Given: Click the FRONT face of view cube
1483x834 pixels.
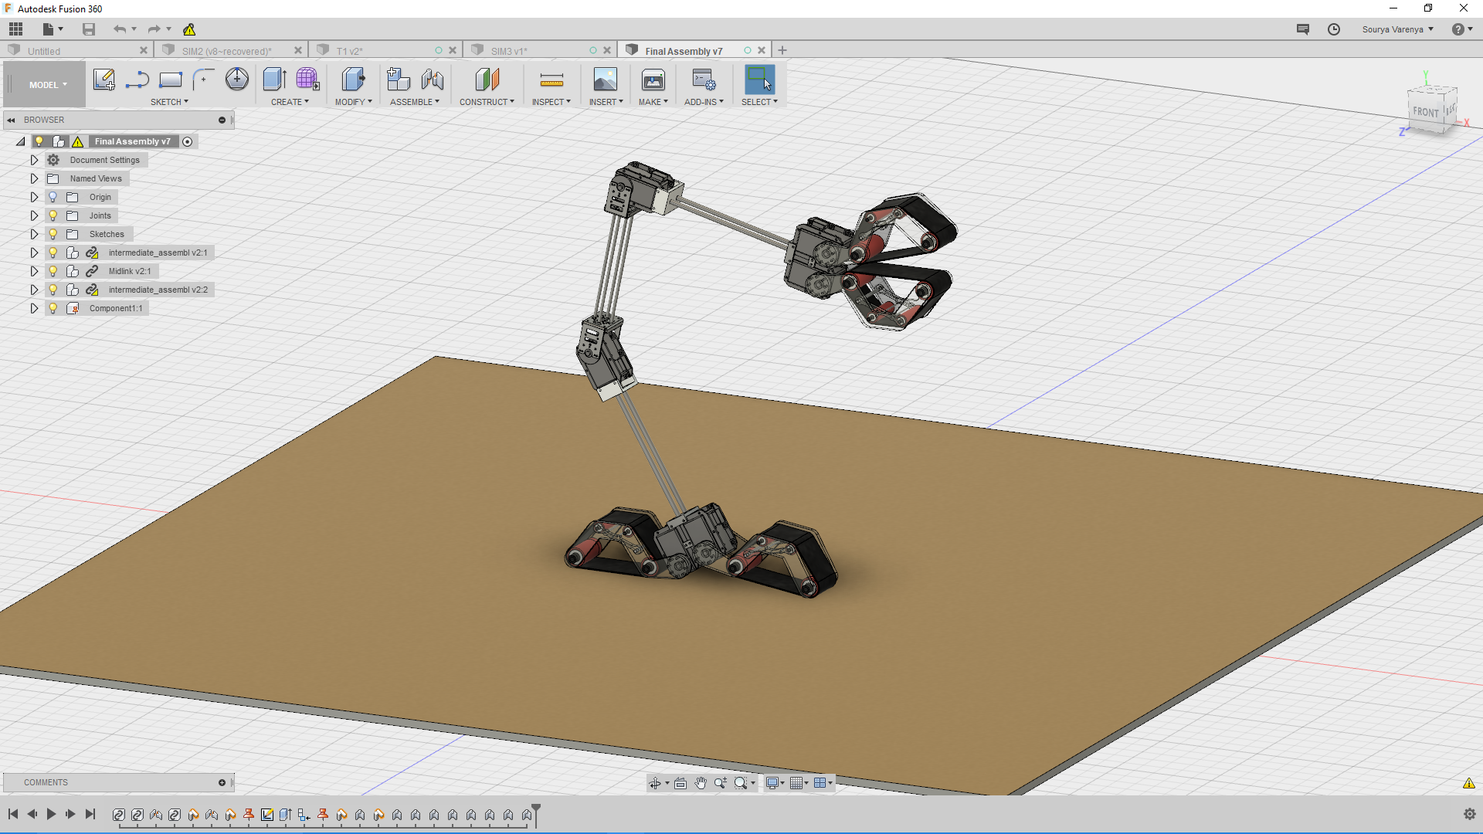Looking at the screenshot, I should [x=1426, y=112].
